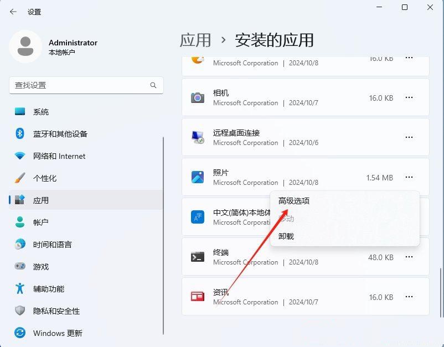Click the 中文(简体)本地体 app name
Viewport: 444px width, 347px height.
coord(242,213)
